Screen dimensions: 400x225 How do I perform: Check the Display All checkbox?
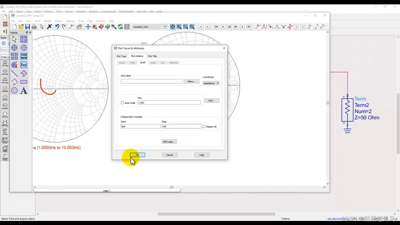[x=204, y=127]
